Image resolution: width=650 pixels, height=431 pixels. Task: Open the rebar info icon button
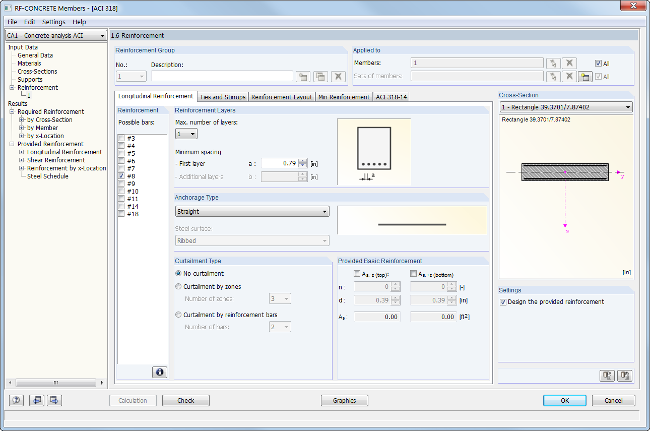pyautogui.click(x=160, y=372)
